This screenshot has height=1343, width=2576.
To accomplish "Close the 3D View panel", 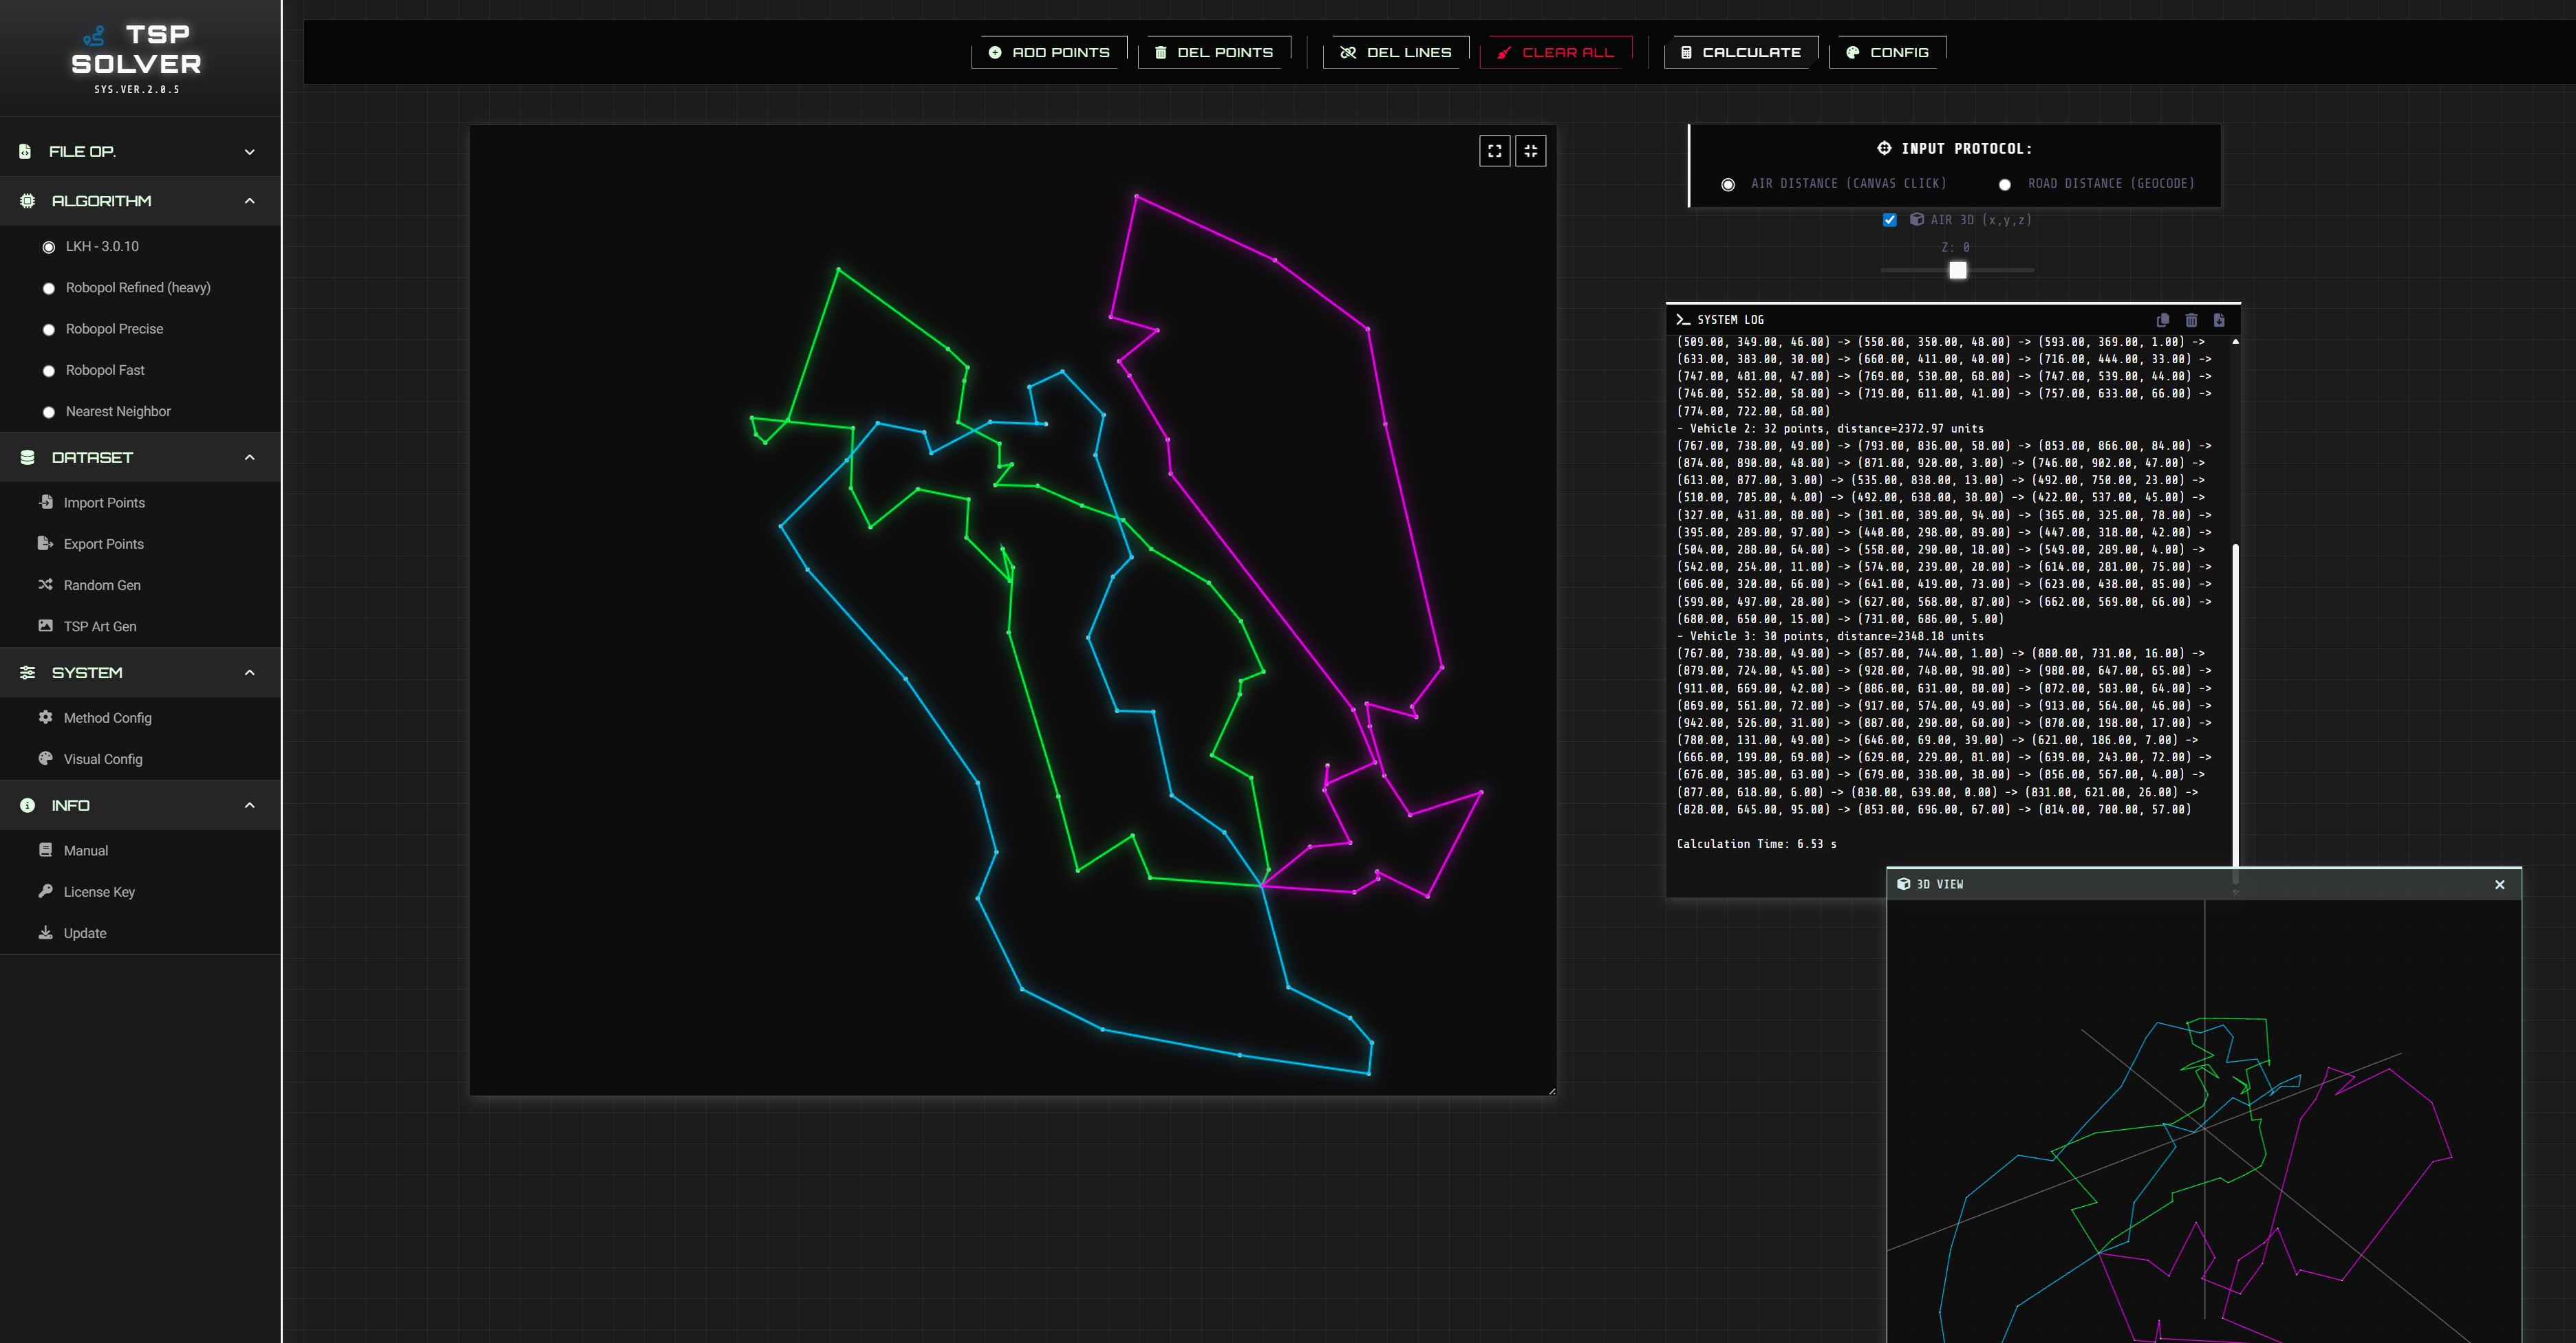I will point(2499,884).
